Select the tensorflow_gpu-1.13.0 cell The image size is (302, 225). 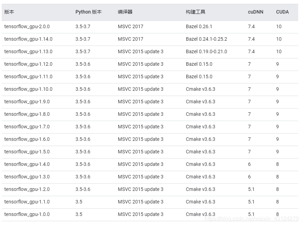click(28, 52)
